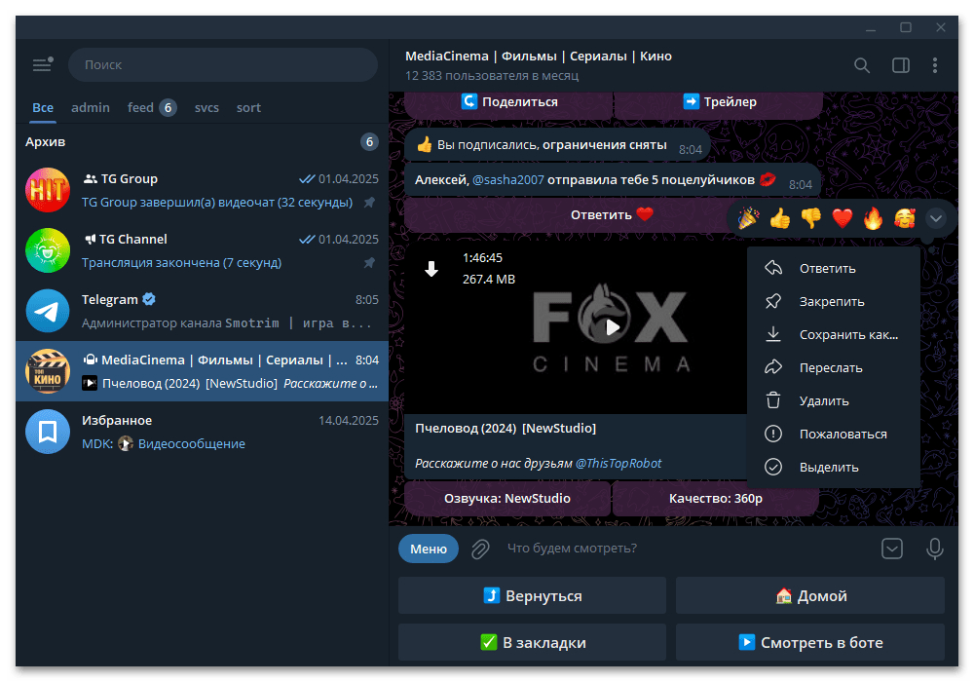React with fire emoji
The image size is (974, 682).
tap(873, 218)
